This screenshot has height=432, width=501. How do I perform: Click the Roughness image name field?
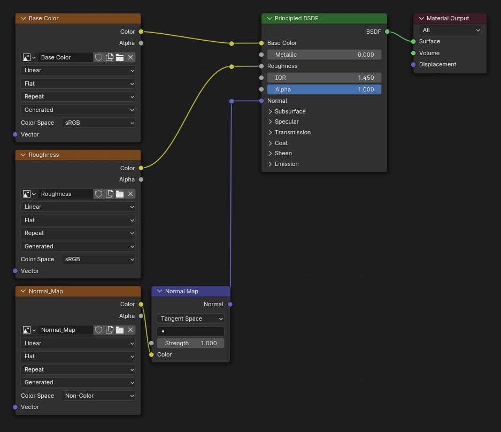pyautogui.click(x=65, y=194)
